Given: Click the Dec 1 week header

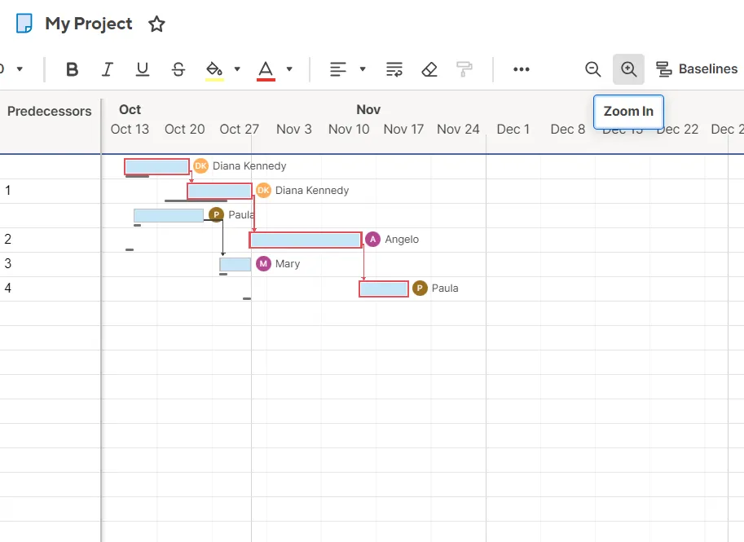Looking at the screenshot, I should (513, 129).
